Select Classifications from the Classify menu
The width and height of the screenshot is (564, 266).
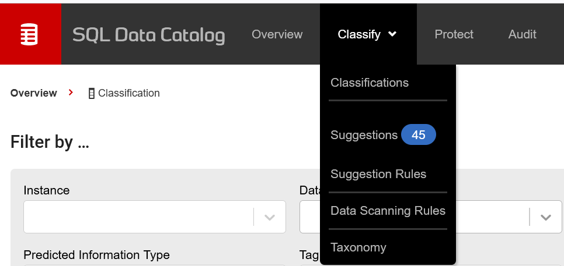tap(370, 83)
